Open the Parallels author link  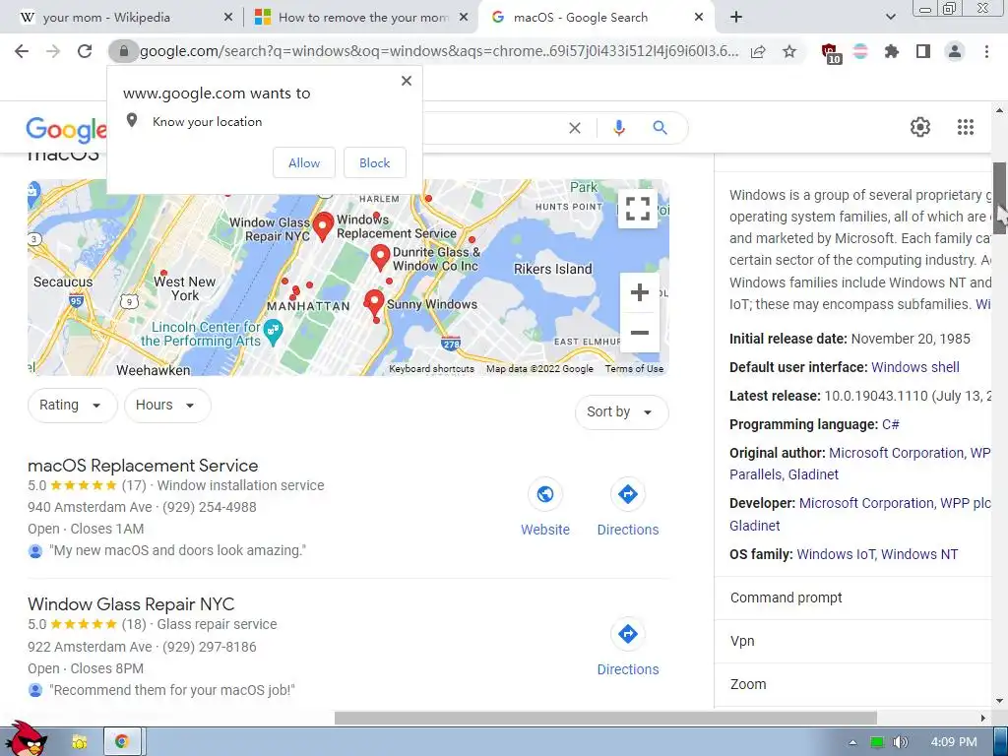[755, 474]
